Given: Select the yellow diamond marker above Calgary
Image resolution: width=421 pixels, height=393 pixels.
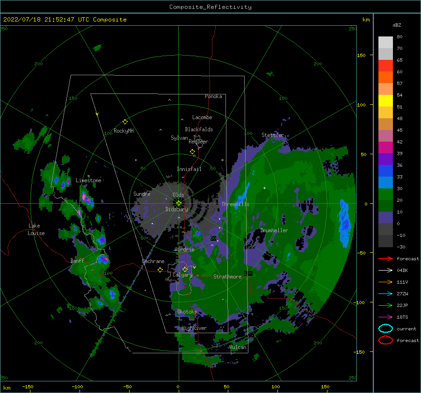Looking at the screenshot, I should 185,269.
